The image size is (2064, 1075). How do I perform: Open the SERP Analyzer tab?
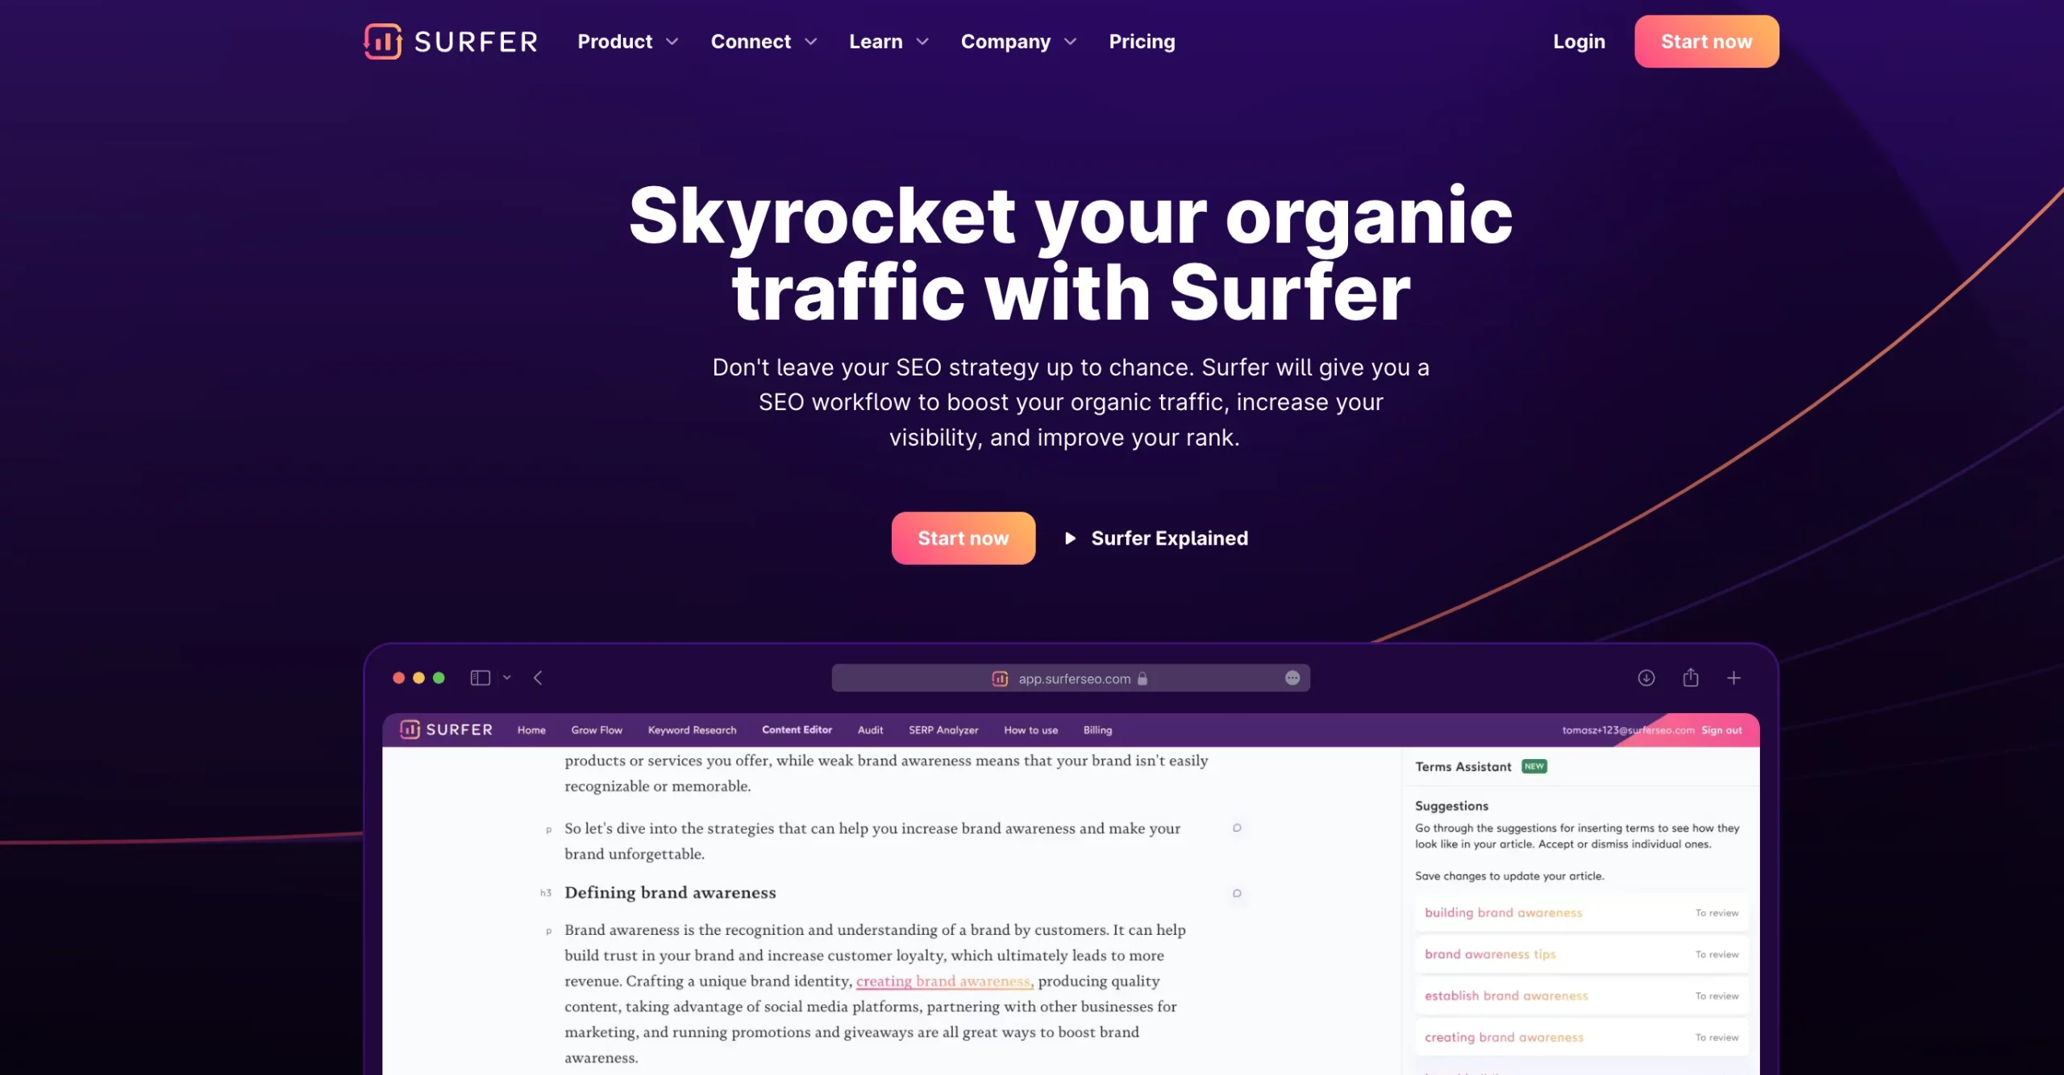point(943,728)
